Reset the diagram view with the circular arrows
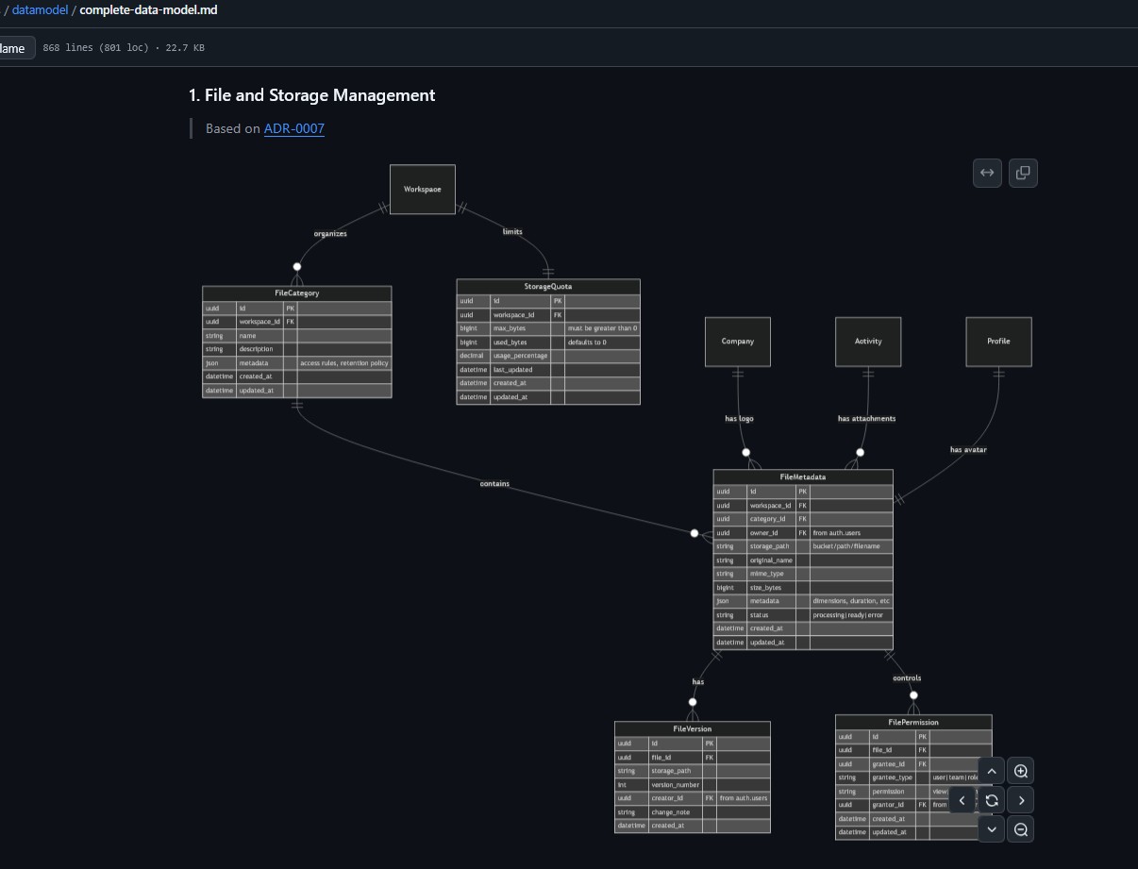The width and height of the screenshot is (1138, 869). coord(992,800)
